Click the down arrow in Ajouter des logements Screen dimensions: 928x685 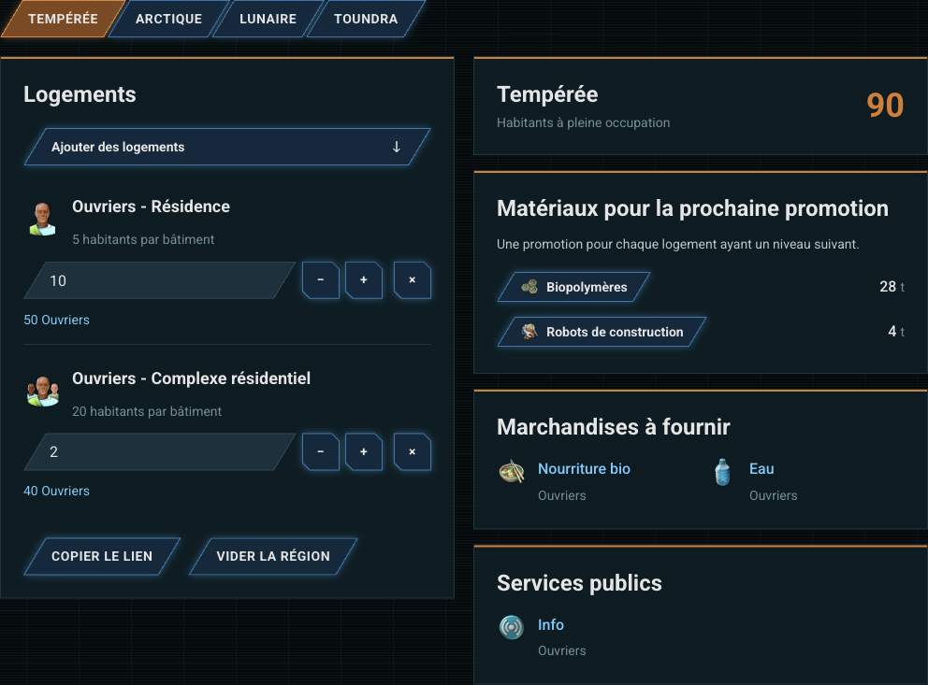[x=397, y=147]
